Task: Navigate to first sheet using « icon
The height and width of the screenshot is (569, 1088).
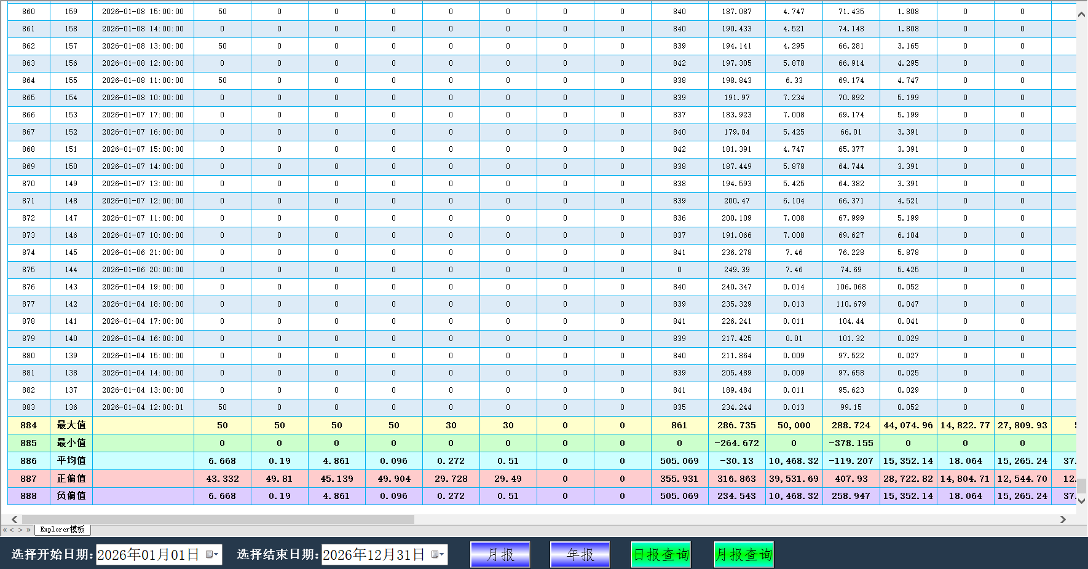Action: coord(6,529)
